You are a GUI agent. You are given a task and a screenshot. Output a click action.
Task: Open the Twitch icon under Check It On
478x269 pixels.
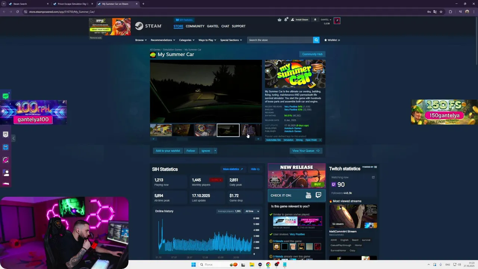(318, 195)
